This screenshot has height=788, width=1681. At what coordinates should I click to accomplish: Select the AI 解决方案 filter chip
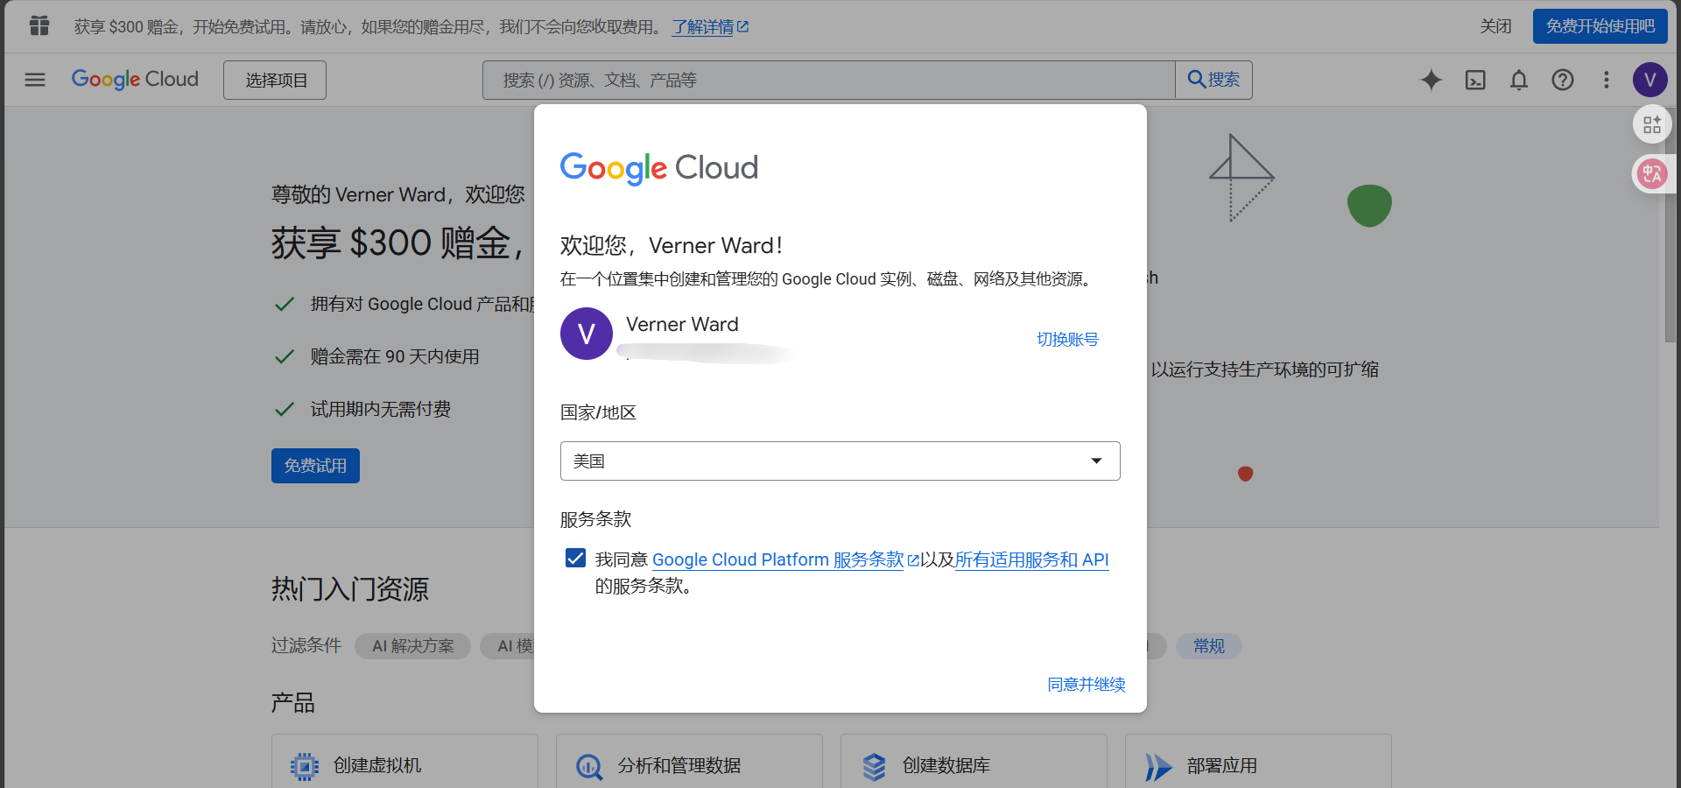pos(412,646)
